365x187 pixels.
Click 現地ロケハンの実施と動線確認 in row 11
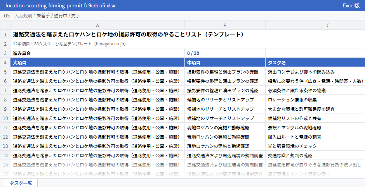coord(218,128)
